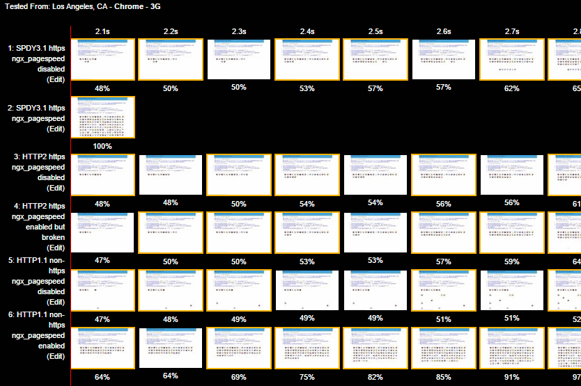Open Edit for test 3 HTTP2 https disabled
This screenshot has height=386, width=581.
tap(55, 188)
